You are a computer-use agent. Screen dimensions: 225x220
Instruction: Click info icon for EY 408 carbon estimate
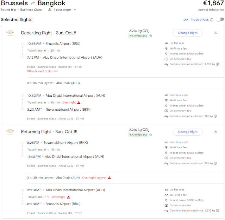(215, 116)
